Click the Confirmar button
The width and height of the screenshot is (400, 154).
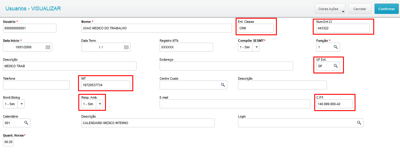tap(386, 9)
